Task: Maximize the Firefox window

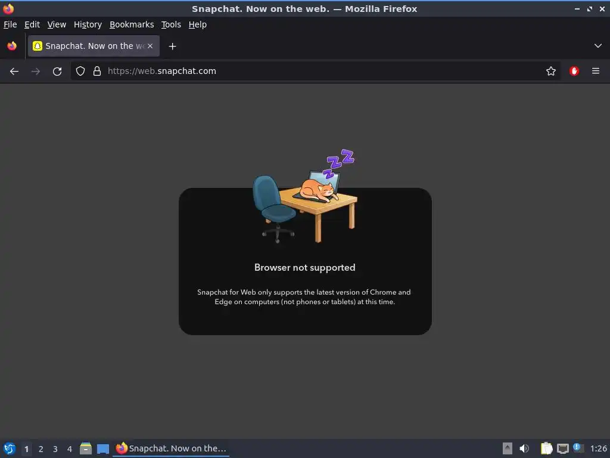Action: coord(590,8)
